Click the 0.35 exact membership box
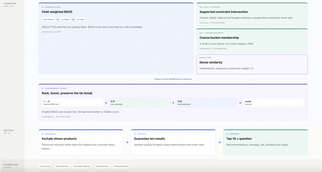 point(140,103)
